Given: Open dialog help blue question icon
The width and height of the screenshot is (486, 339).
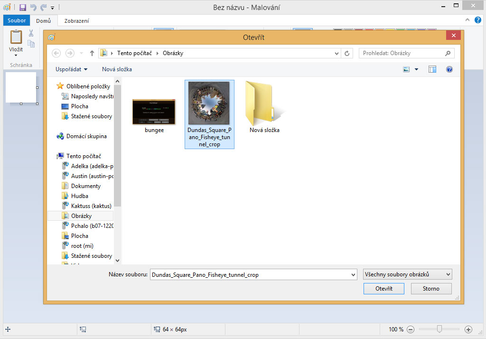Looking at the screenshot, I should [x=449, y=69].
